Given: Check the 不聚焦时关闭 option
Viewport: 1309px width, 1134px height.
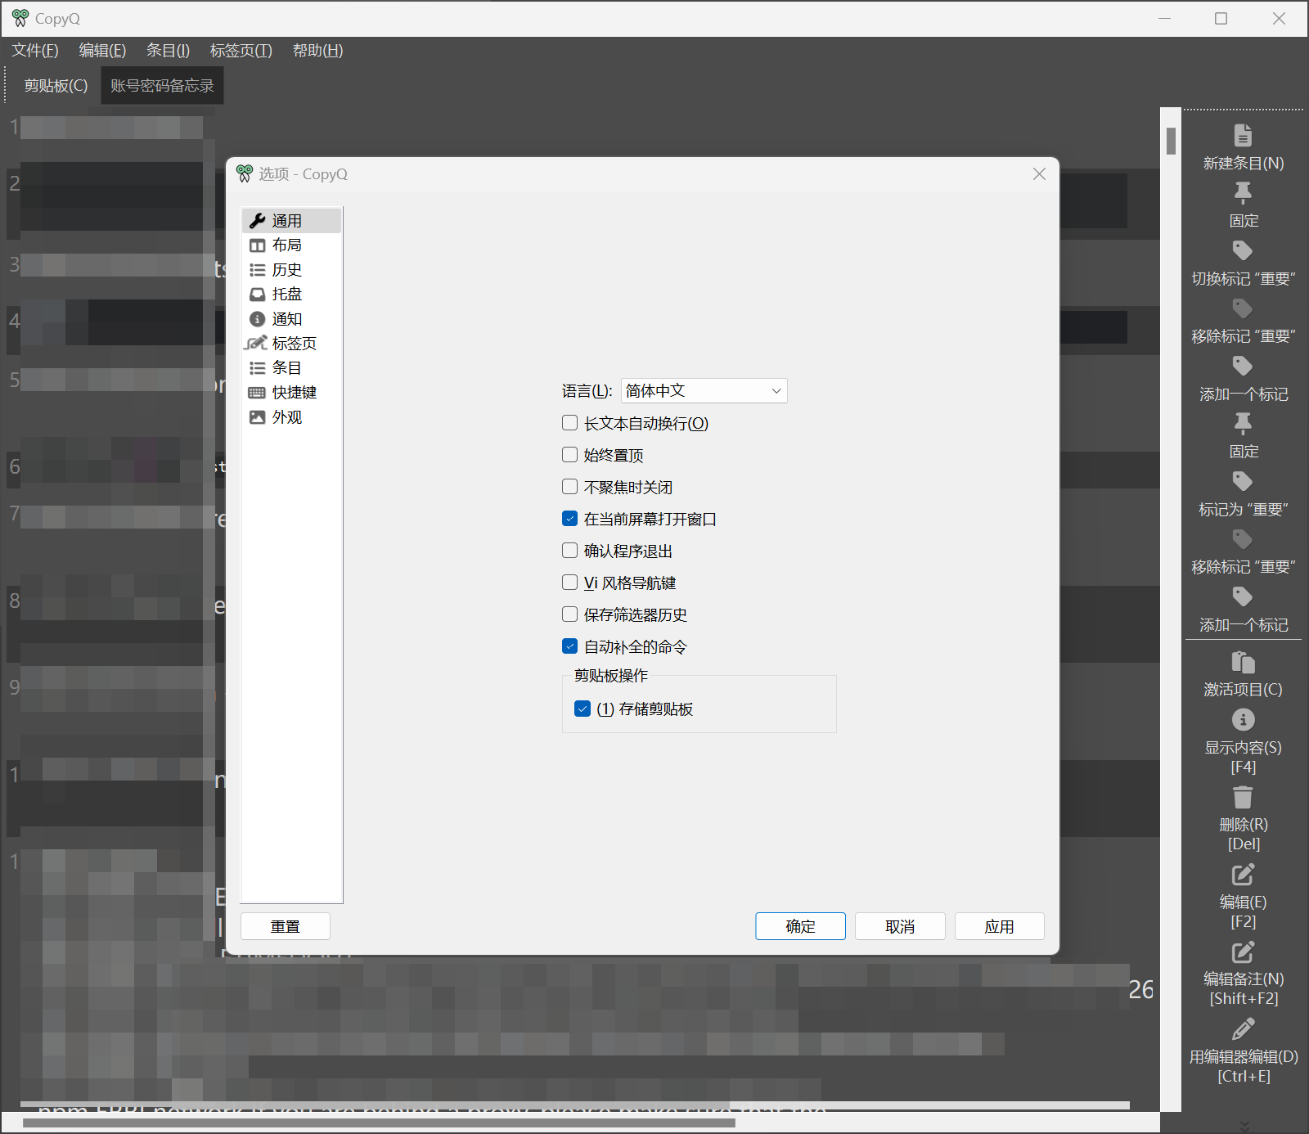Looking at the screenshot, I should click(570, 487).
